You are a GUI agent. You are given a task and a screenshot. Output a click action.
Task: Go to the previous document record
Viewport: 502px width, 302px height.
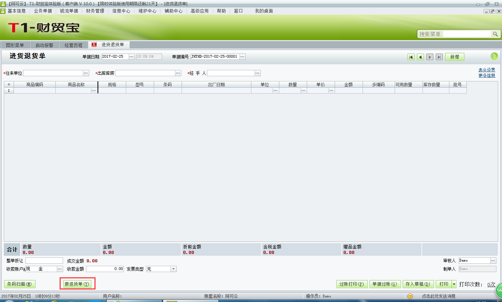(x=420, y=57)
